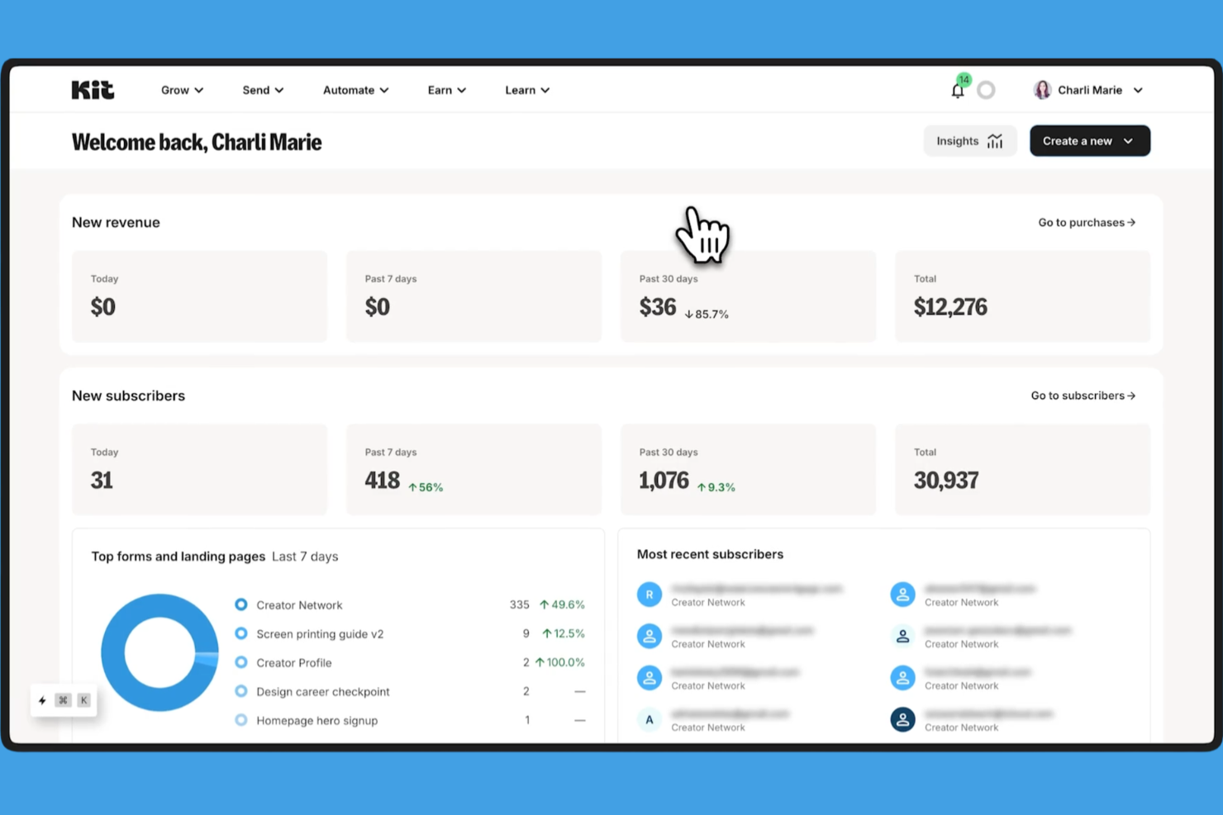Image resolution: width=1223 pixels, height=815 pixels.
Task: Open the Automate menu
Action: pos(355,90)
